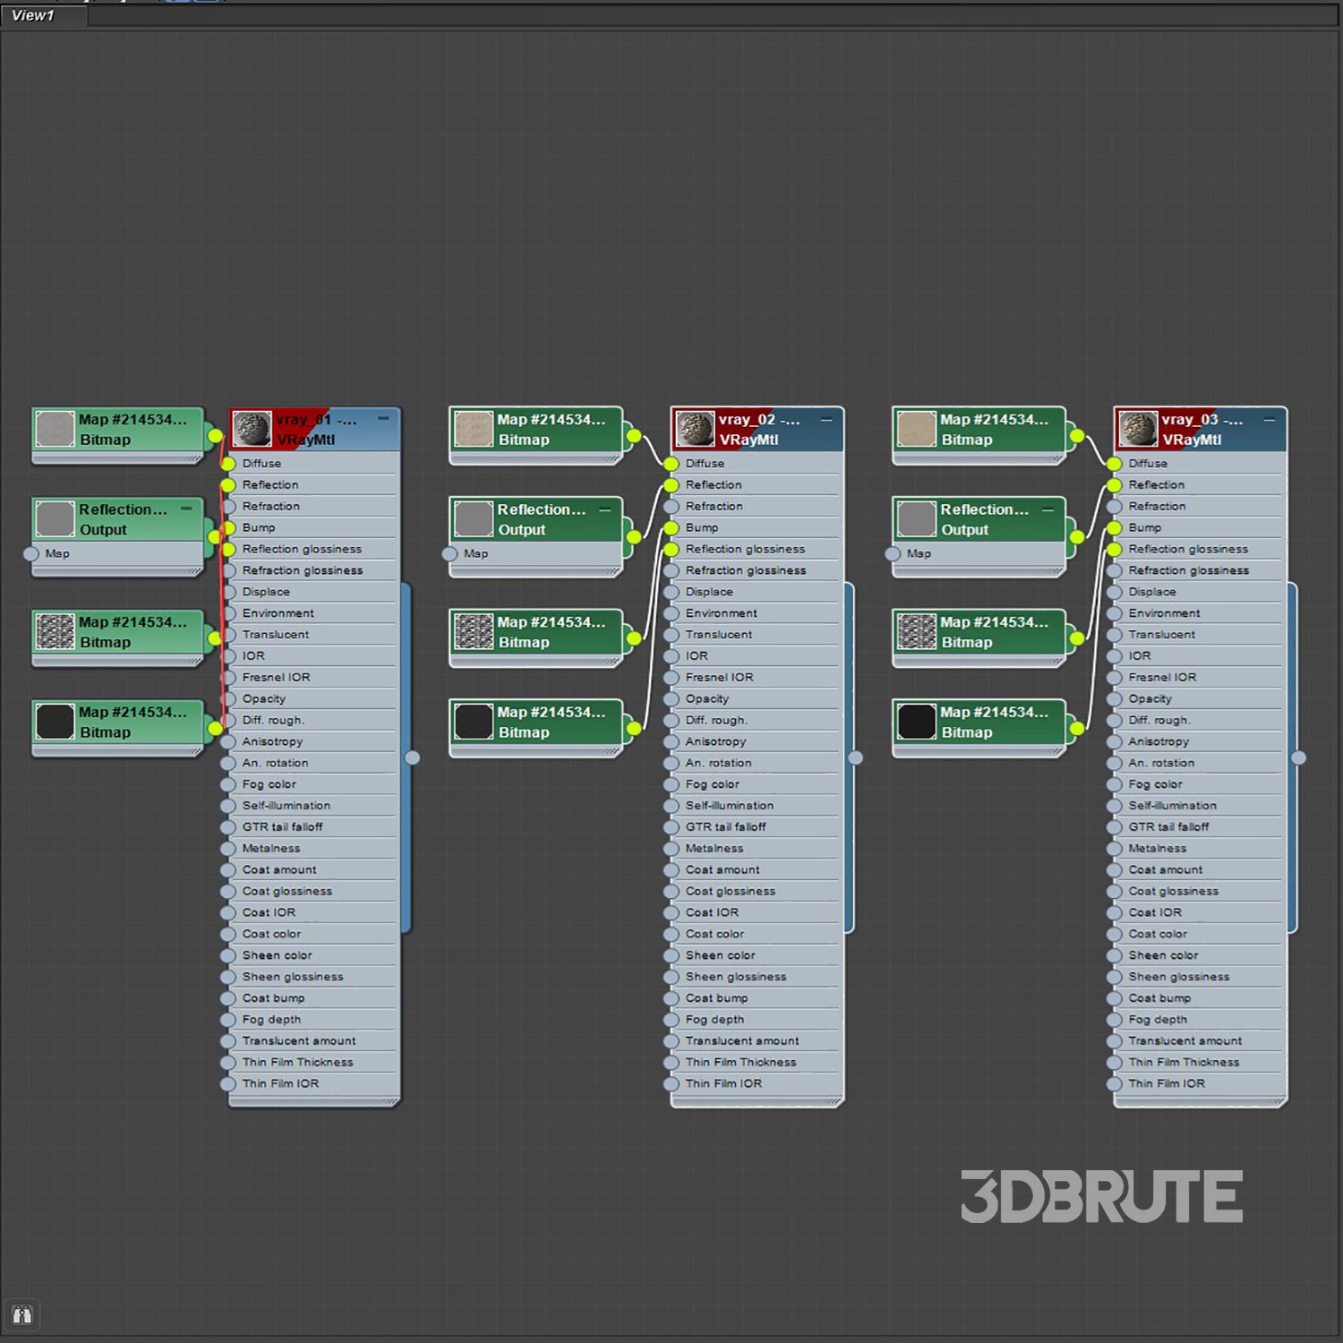
Task: Click the Diffuse input socket on vray_02
Action: click(671, 464)
